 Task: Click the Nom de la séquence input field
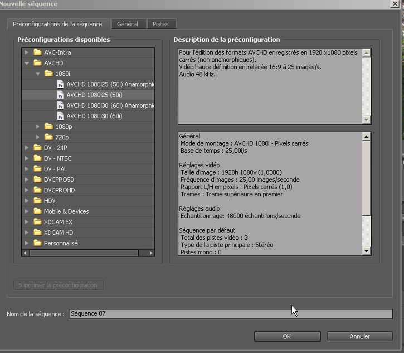231,313
